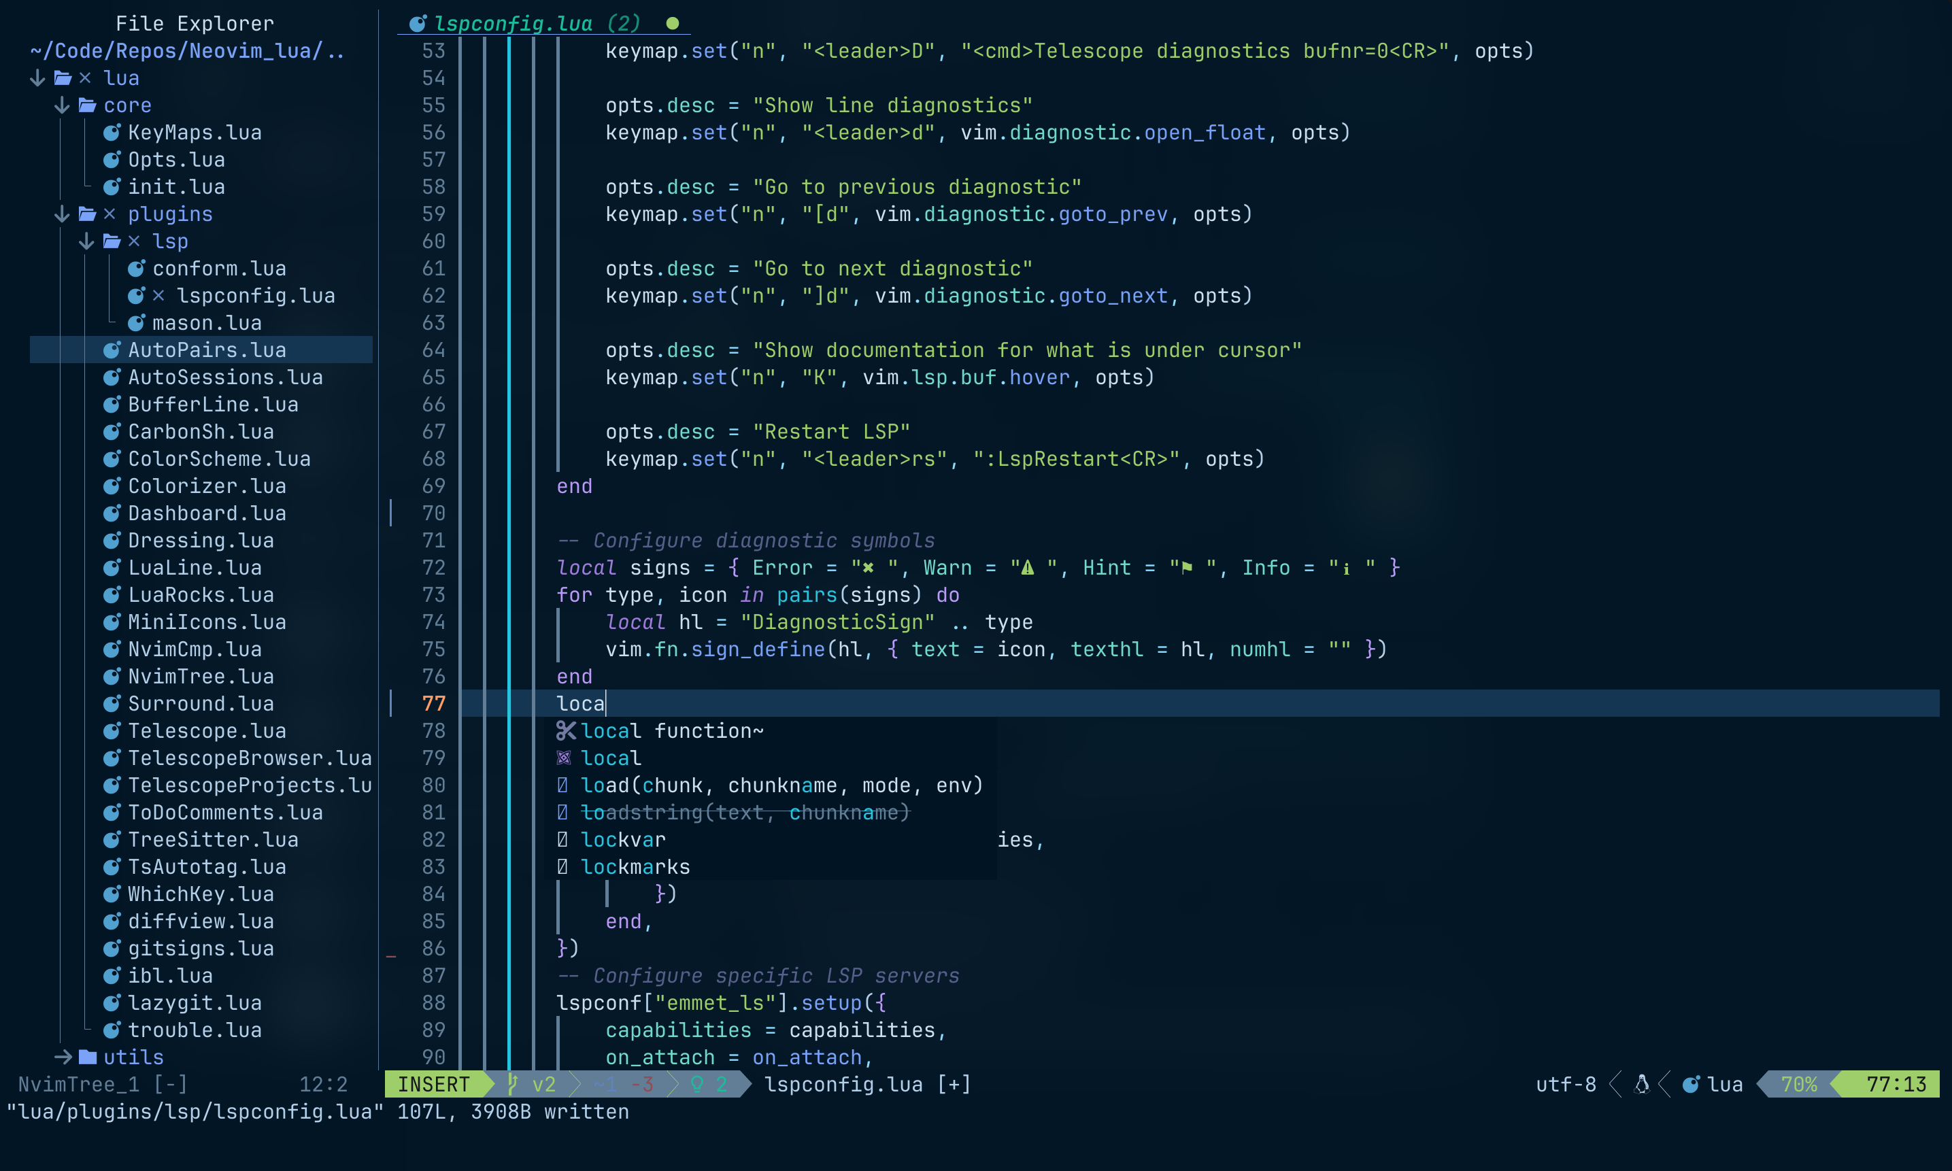
Task: Collapse the plugins folder arrow
Action: click(x=63, y=214)
